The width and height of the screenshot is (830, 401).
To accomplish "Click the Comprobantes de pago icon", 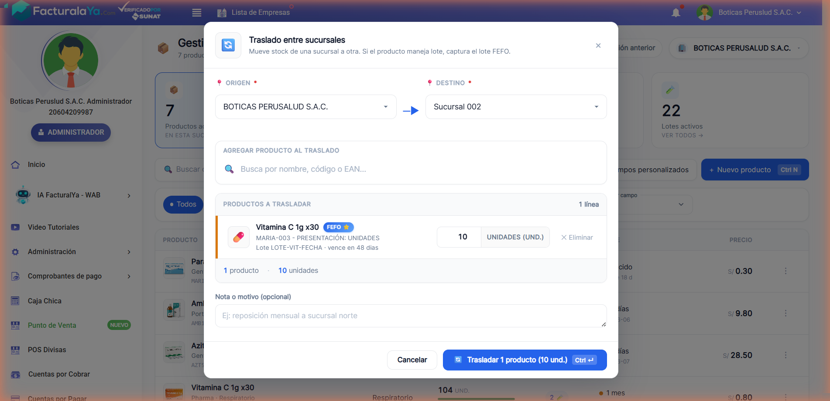I will click(x=15, y=276).
